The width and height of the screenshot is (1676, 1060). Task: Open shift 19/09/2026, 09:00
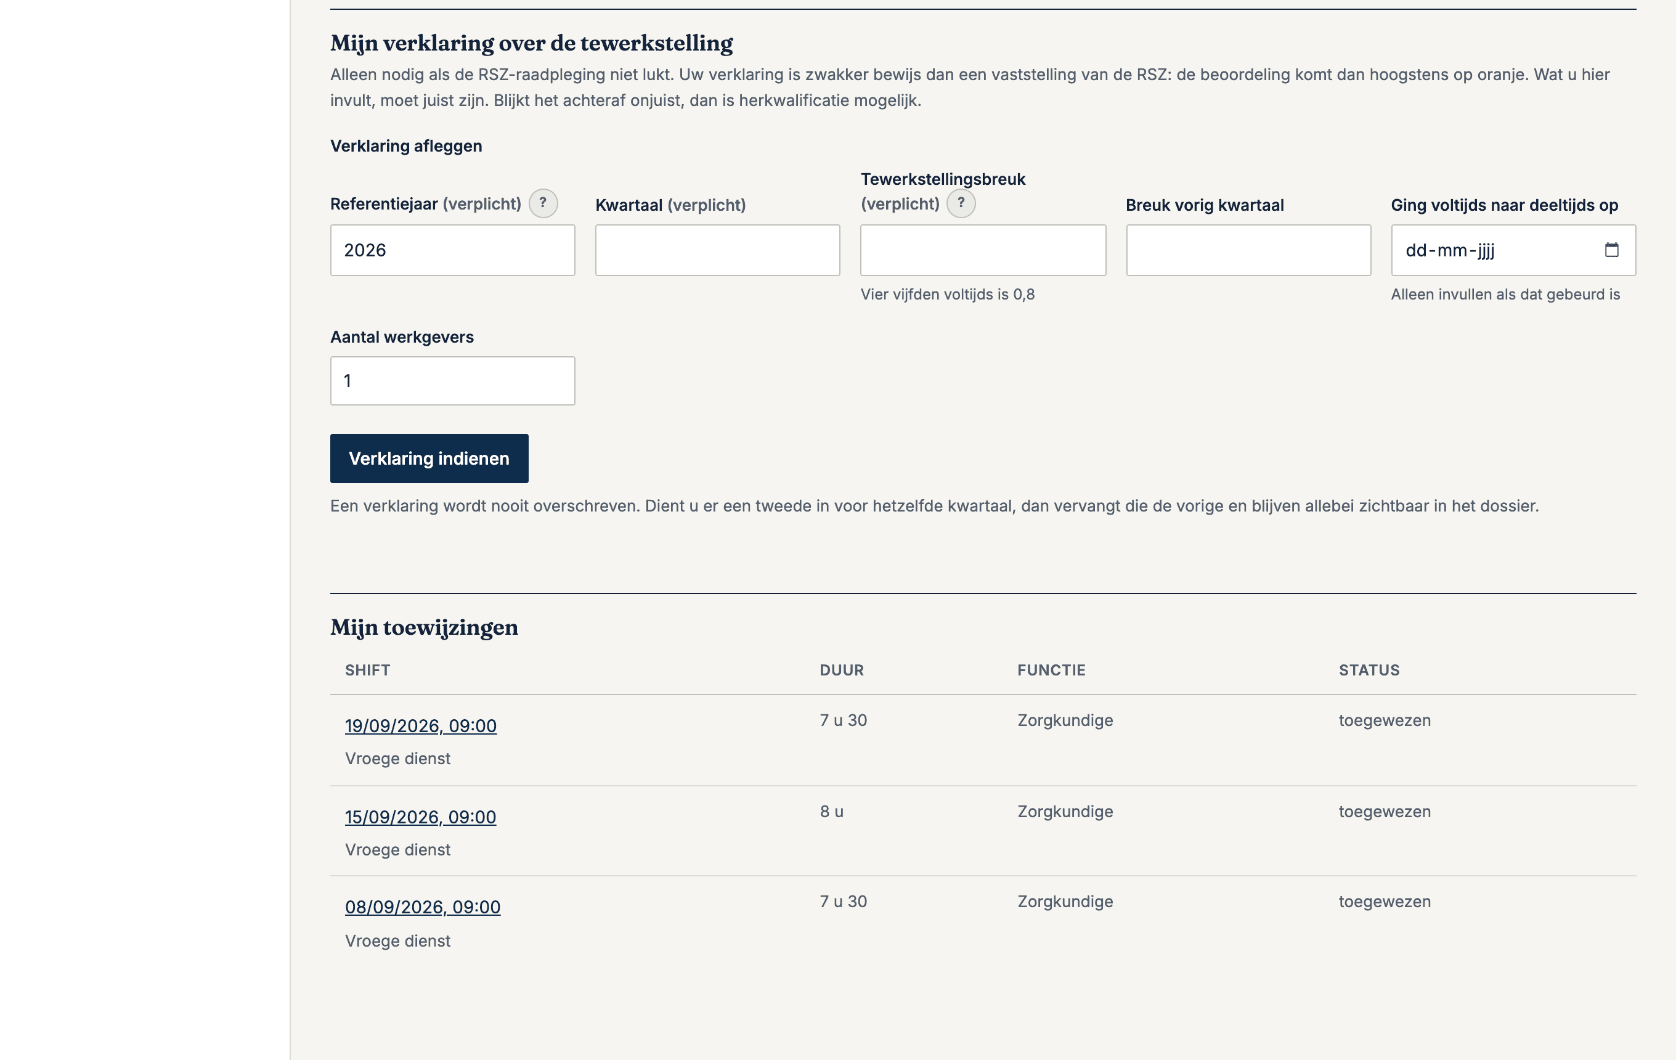click(x=421, y=726)
